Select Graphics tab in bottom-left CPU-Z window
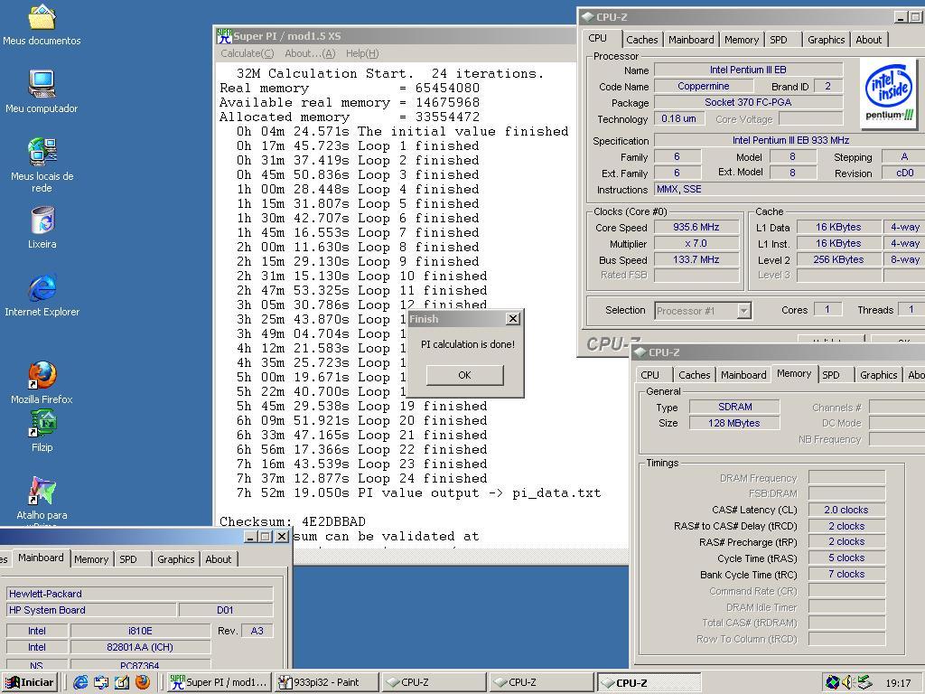Image resolution: width=925 pixels, height=694 pixels. pyautogui.click(x=176, y=558)
